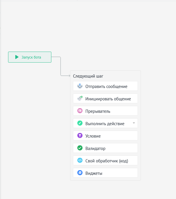Choose Отправить сообщение as next step
The image size is (176, 199).
pos(105,86)
